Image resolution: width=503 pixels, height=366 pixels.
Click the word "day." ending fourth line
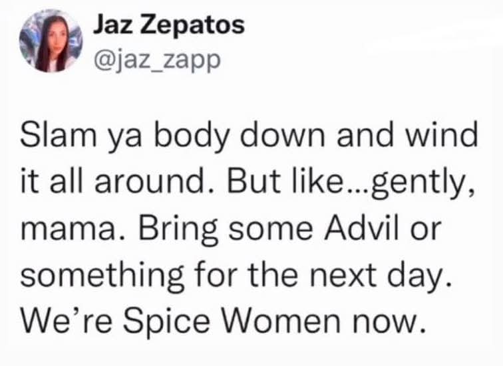coord(420,277)
